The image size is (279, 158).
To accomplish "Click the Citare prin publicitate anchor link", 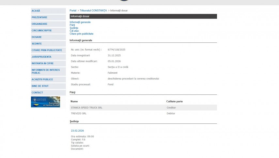I will [x=81, y=34].
